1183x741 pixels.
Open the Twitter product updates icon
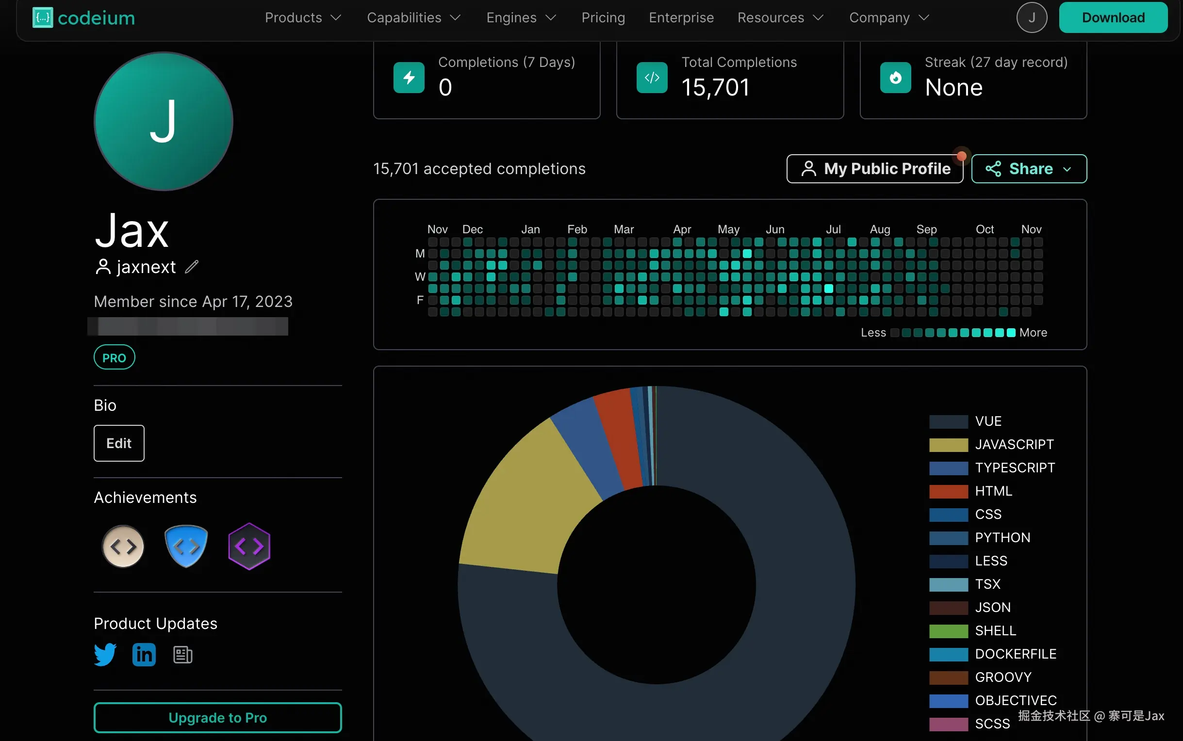click(x=105, y=654)
